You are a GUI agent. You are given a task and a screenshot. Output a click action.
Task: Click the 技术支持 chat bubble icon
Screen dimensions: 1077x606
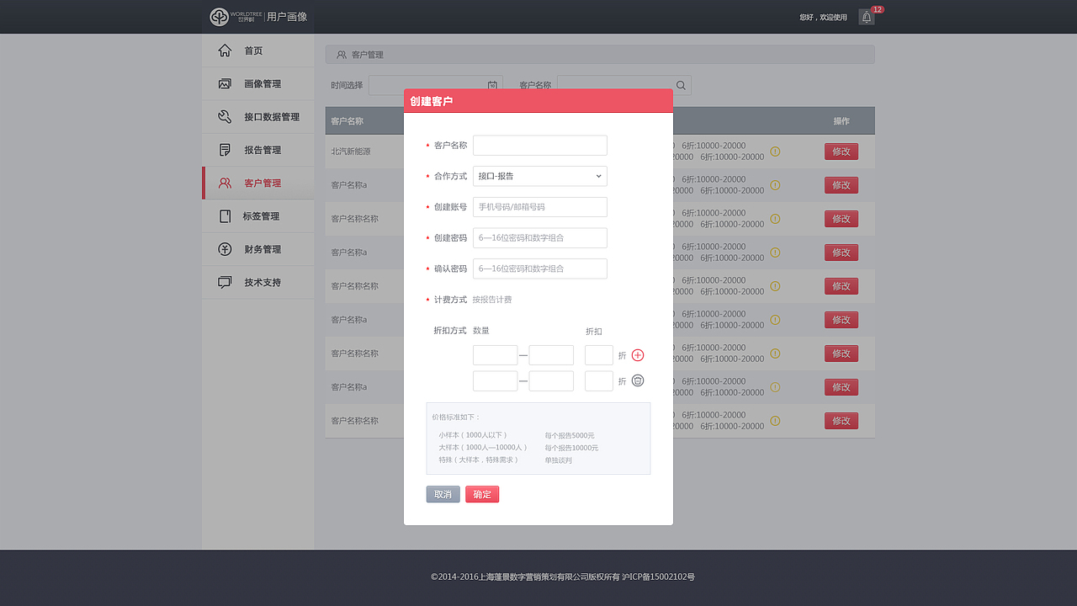pos(224,282)
